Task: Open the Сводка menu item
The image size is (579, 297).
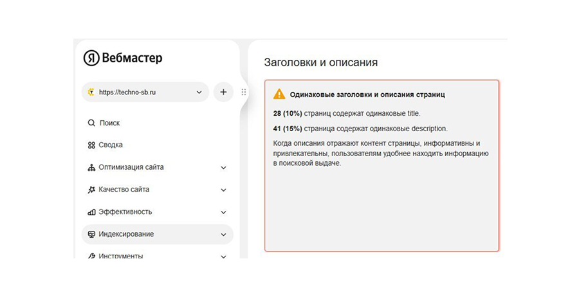Action: tap(111, 145)
